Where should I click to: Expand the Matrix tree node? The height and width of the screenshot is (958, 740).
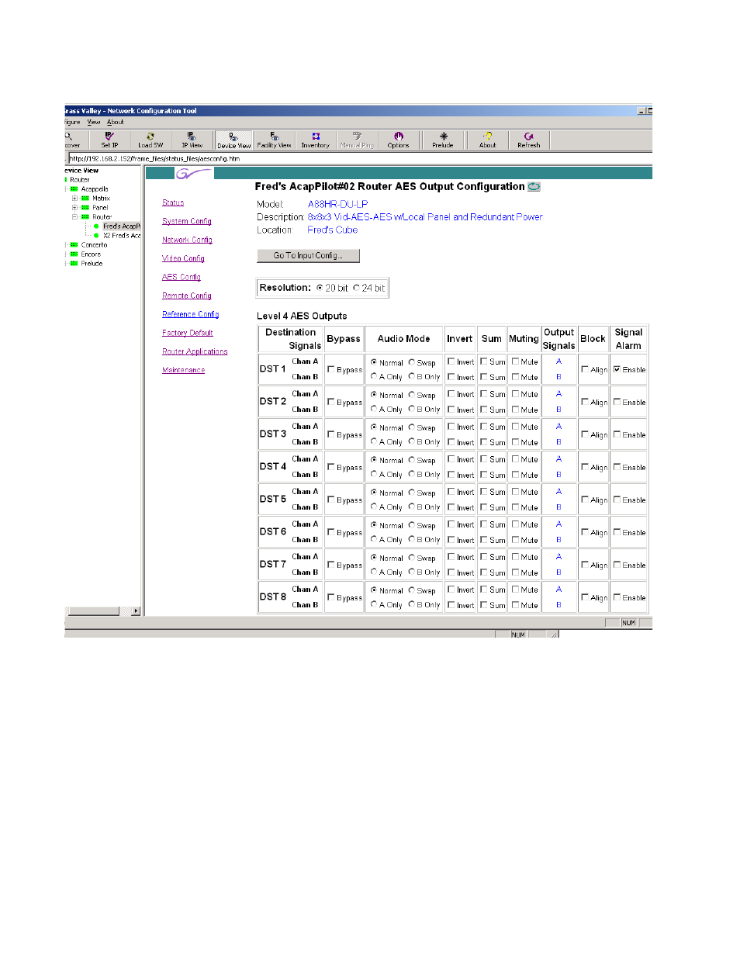pyautogui.click(x=75, y=199)
